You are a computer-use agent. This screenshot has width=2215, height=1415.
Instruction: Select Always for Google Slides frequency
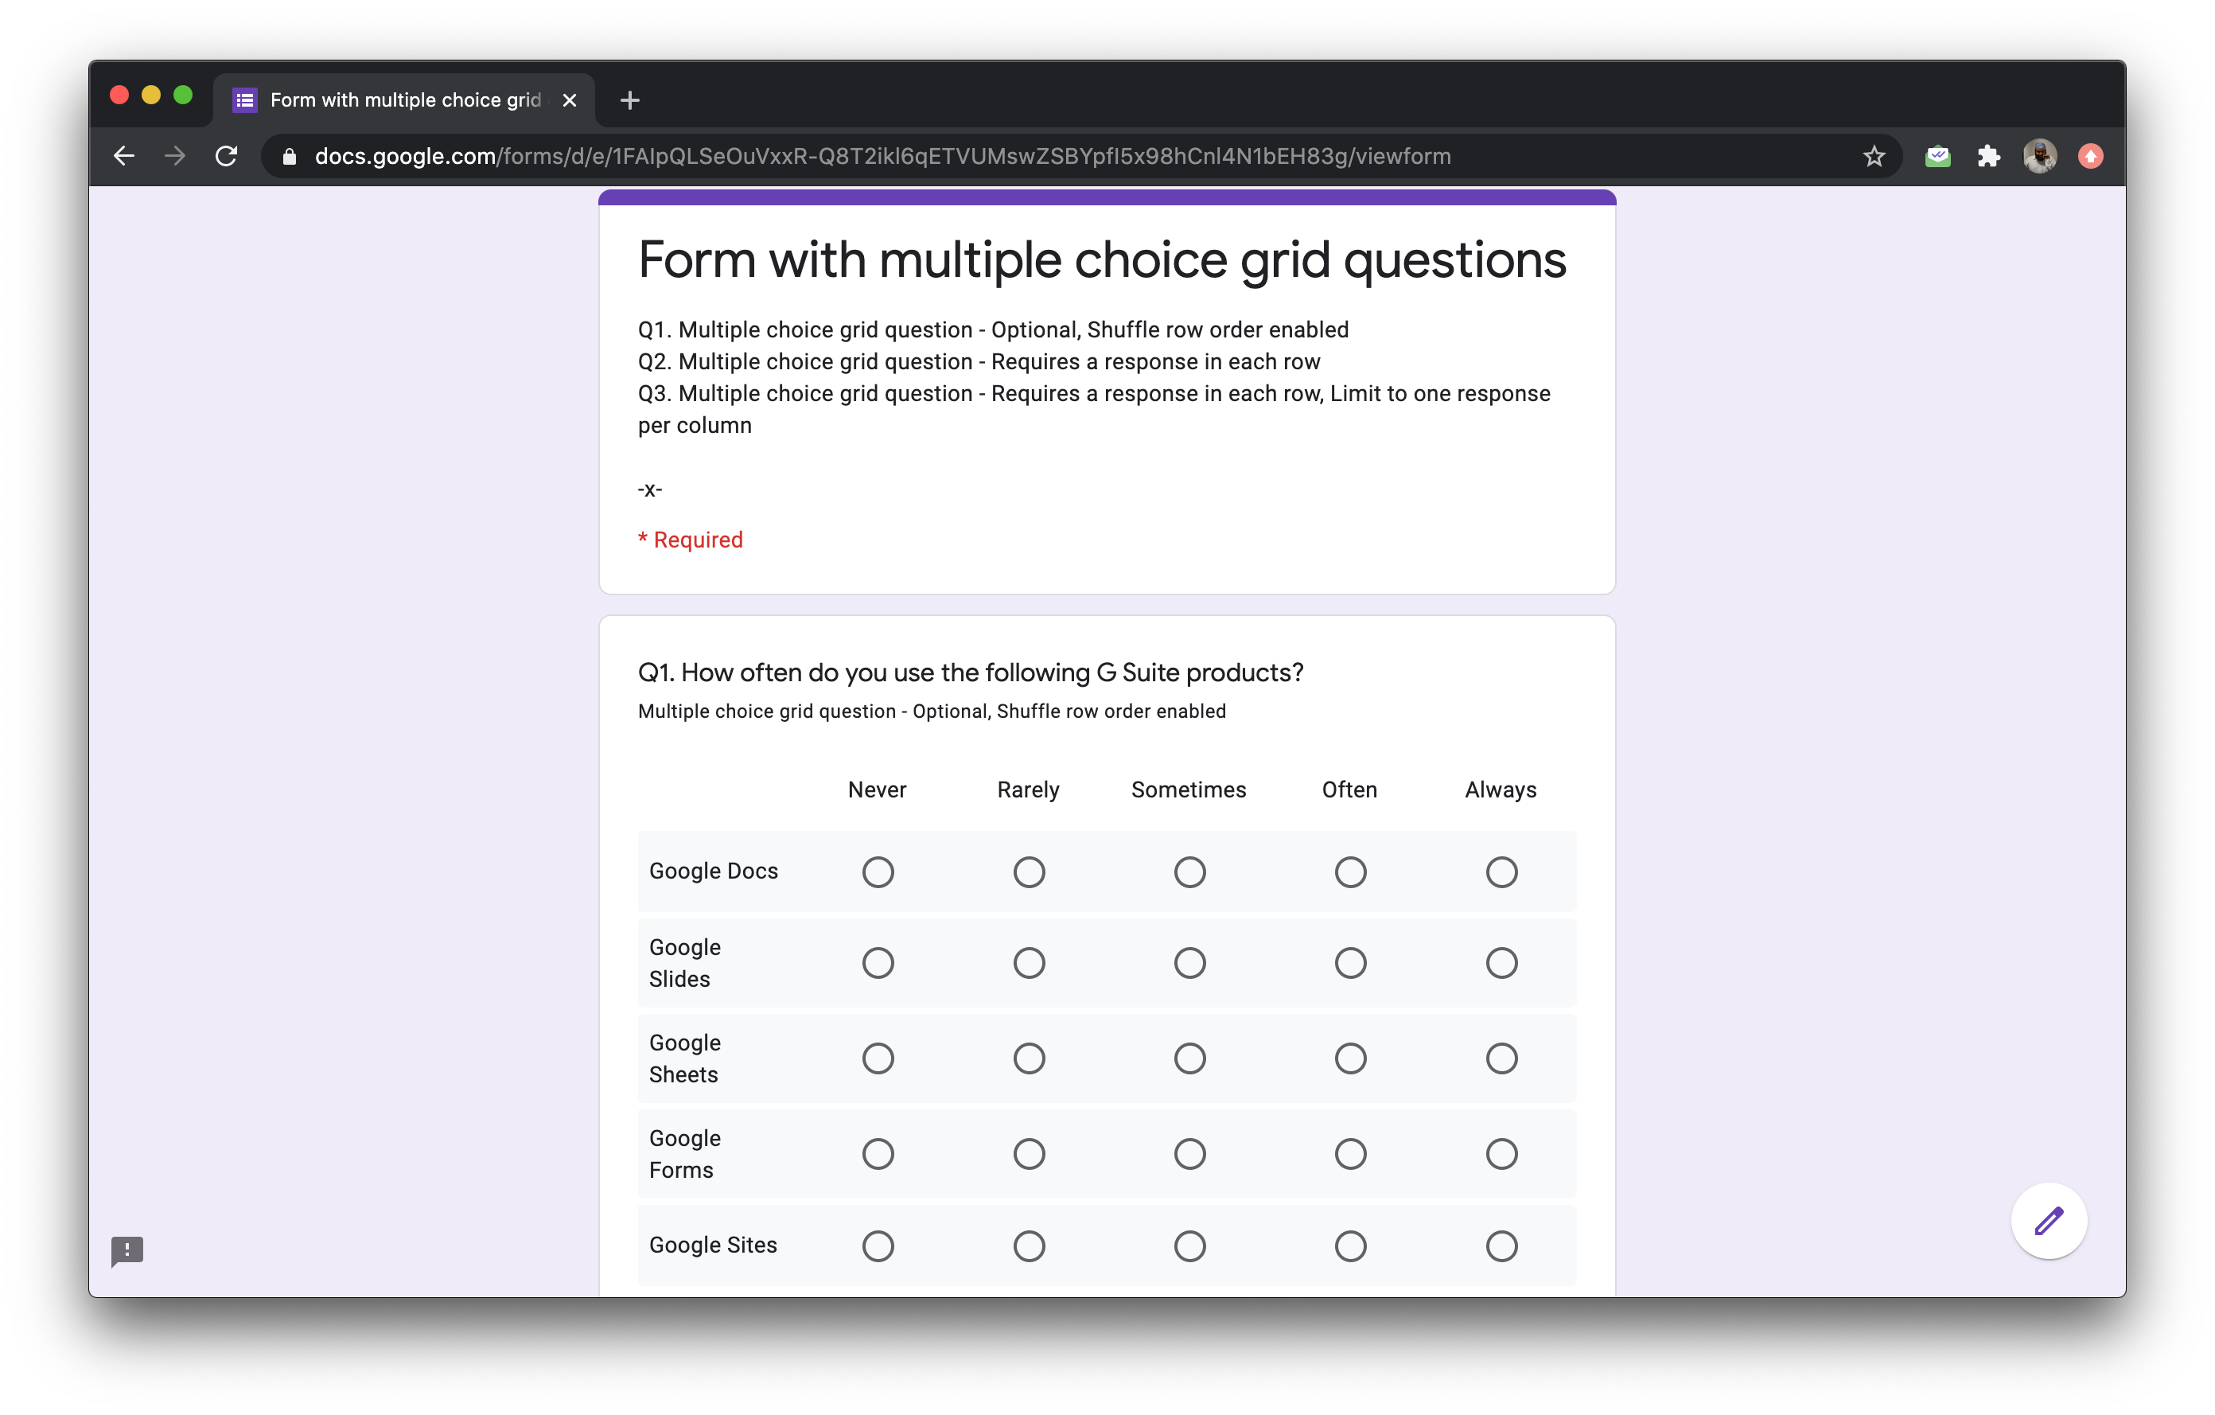click(1500, 963)
